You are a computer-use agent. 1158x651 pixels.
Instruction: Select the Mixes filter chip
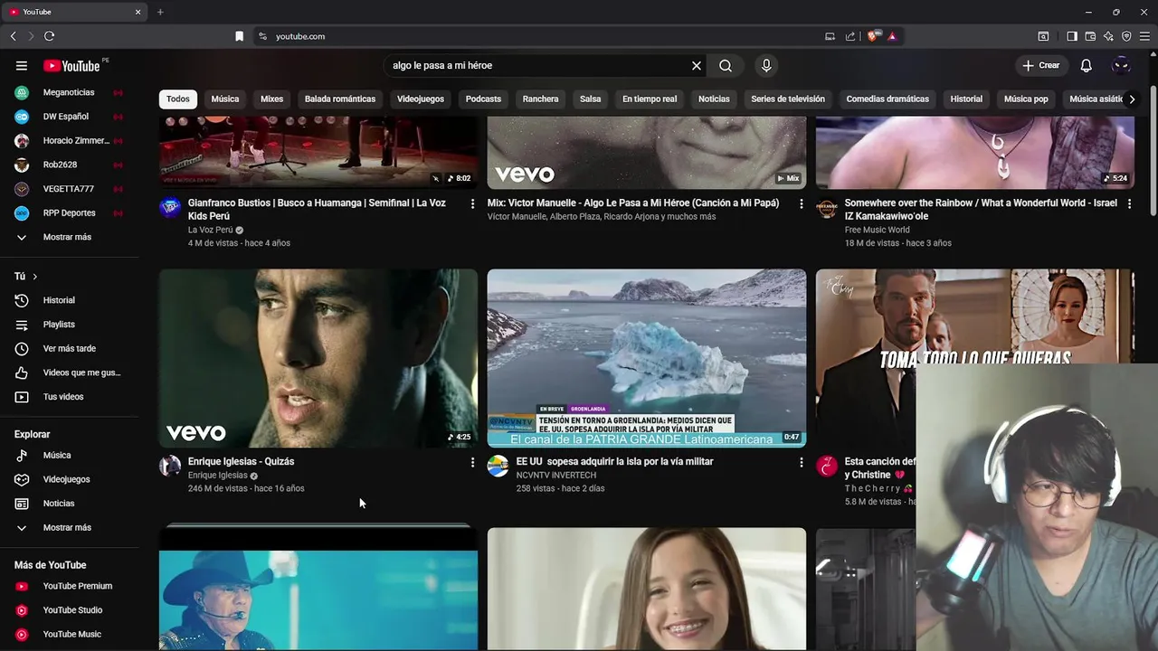[271, 99]
